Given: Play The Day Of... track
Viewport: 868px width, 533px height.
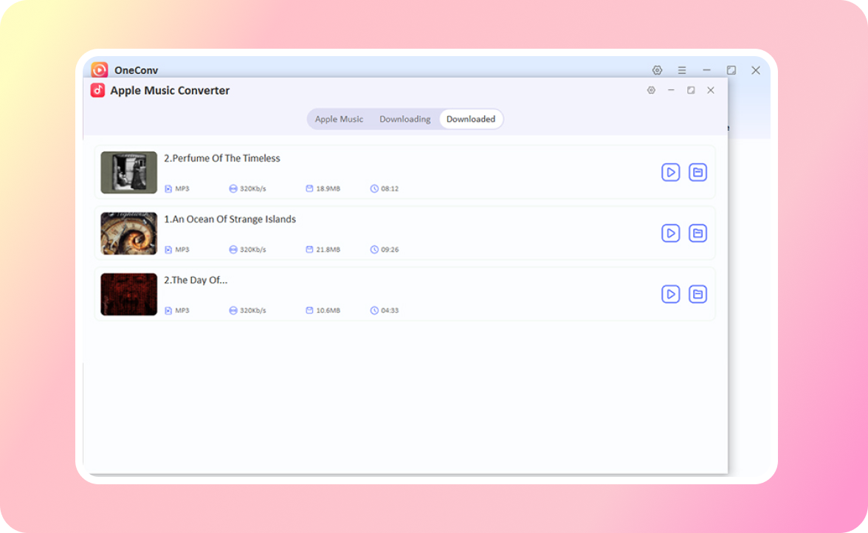Looking at the screenshot, I should [670, 295].
